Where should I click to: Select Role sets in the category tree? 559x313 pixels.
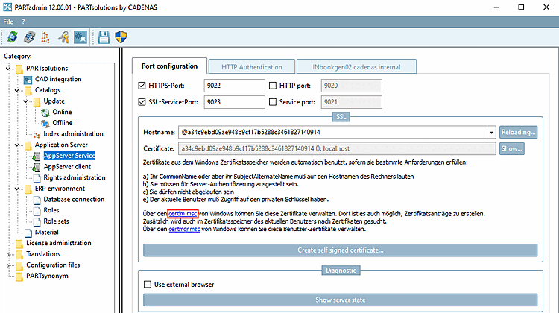(56, 221)
